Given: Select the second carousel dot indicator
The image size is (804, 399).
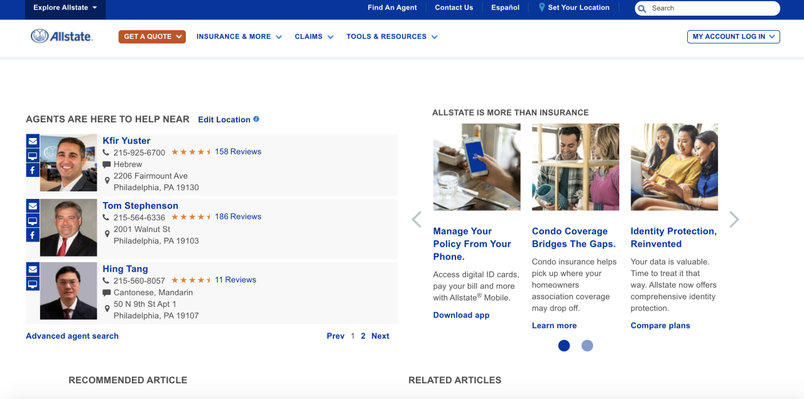Looking at the screenshot, I should (x=587, y=346).
